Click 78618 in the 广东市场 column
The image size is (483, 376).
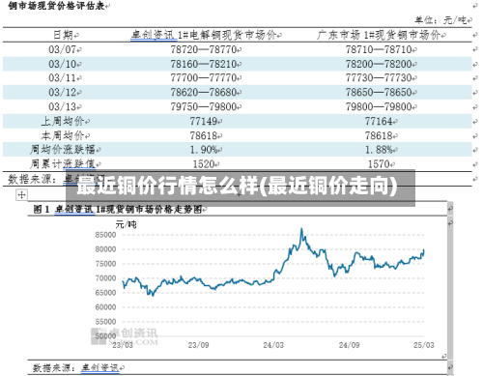[x=379, y=135]
